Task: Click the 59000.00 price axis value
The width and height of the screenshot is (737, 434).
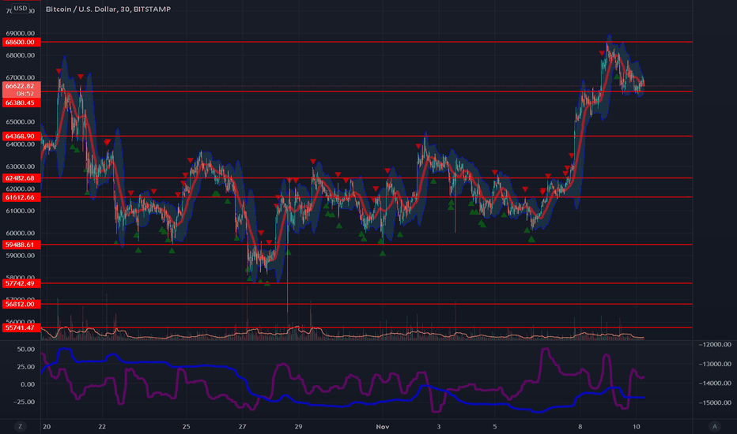Action: 21,256
